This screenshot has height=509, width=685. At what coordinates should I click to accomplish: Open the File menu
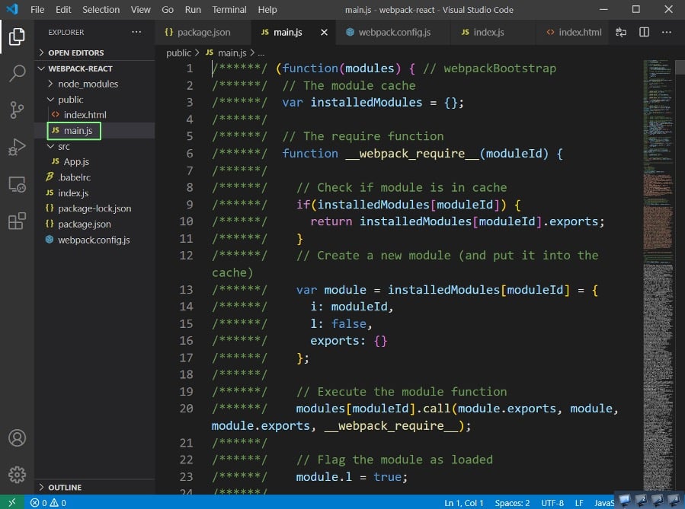tap(37, 10)
